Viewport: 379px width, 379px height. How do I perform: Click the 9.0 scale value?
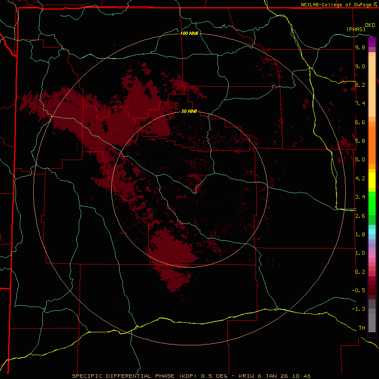(x=360, y=66)
